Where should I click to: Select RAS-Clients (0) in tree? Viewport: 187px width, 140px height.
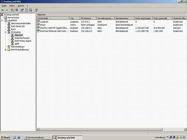(x=18, y=26)
